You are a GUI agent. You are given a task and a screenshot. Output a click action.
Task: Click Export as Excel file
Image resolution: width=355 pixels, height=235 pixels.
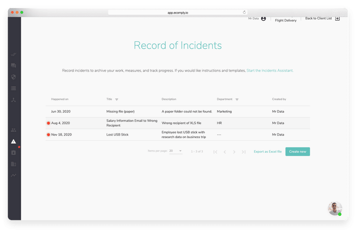coord(268,151)
